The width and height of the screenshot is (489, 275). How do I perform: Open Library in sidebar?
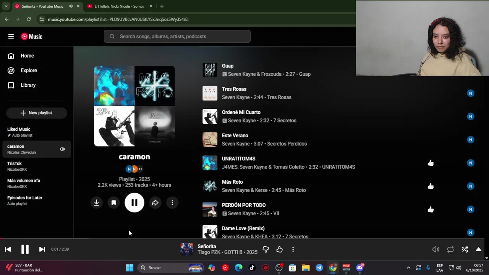tap(36, 85)
